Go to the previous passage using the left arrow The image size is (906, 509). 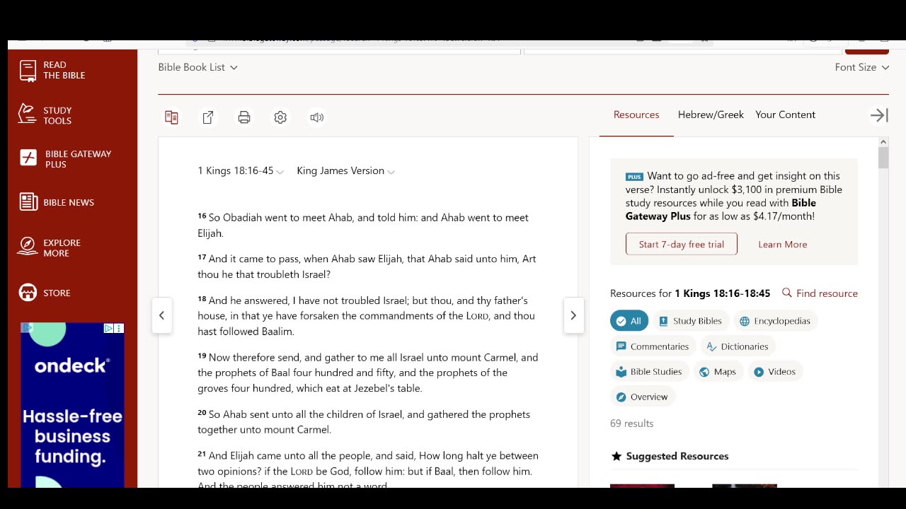click(161, 315)
